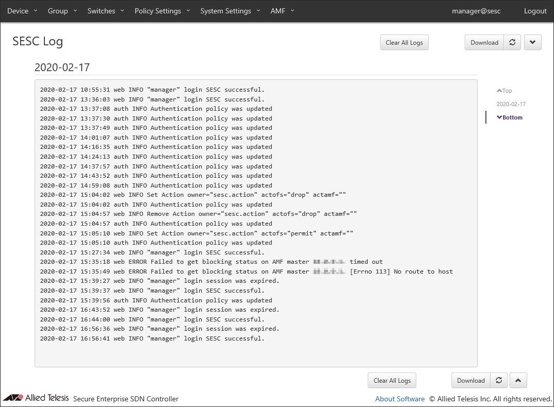Log out using the Logout link
The height and width of the screenshot is (407, 554).
pos(535,11)
